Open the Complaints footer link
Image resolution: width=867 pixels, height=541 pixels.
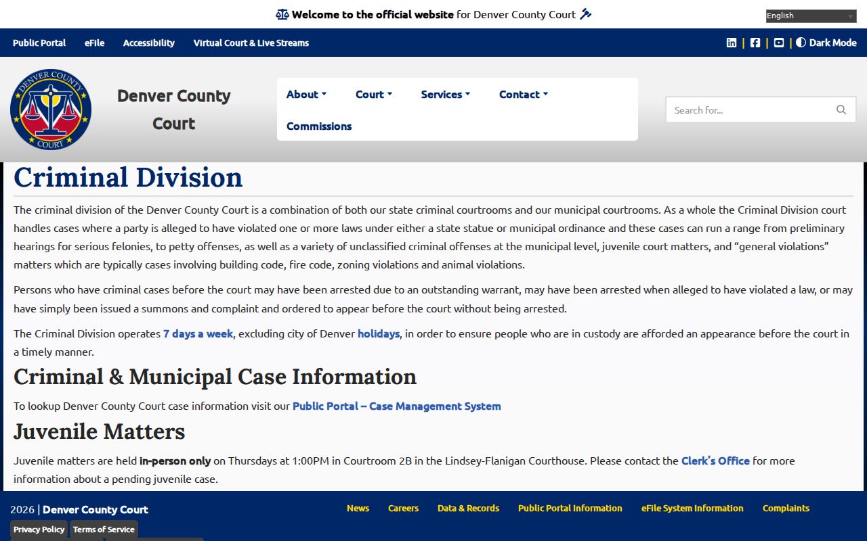tap(786, 509)
